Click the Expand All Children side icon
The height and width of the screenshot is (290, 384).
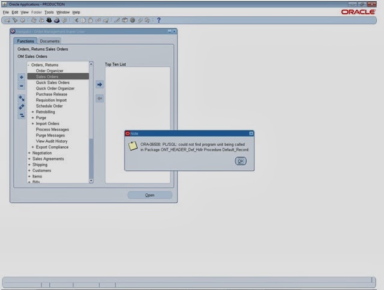22,99
